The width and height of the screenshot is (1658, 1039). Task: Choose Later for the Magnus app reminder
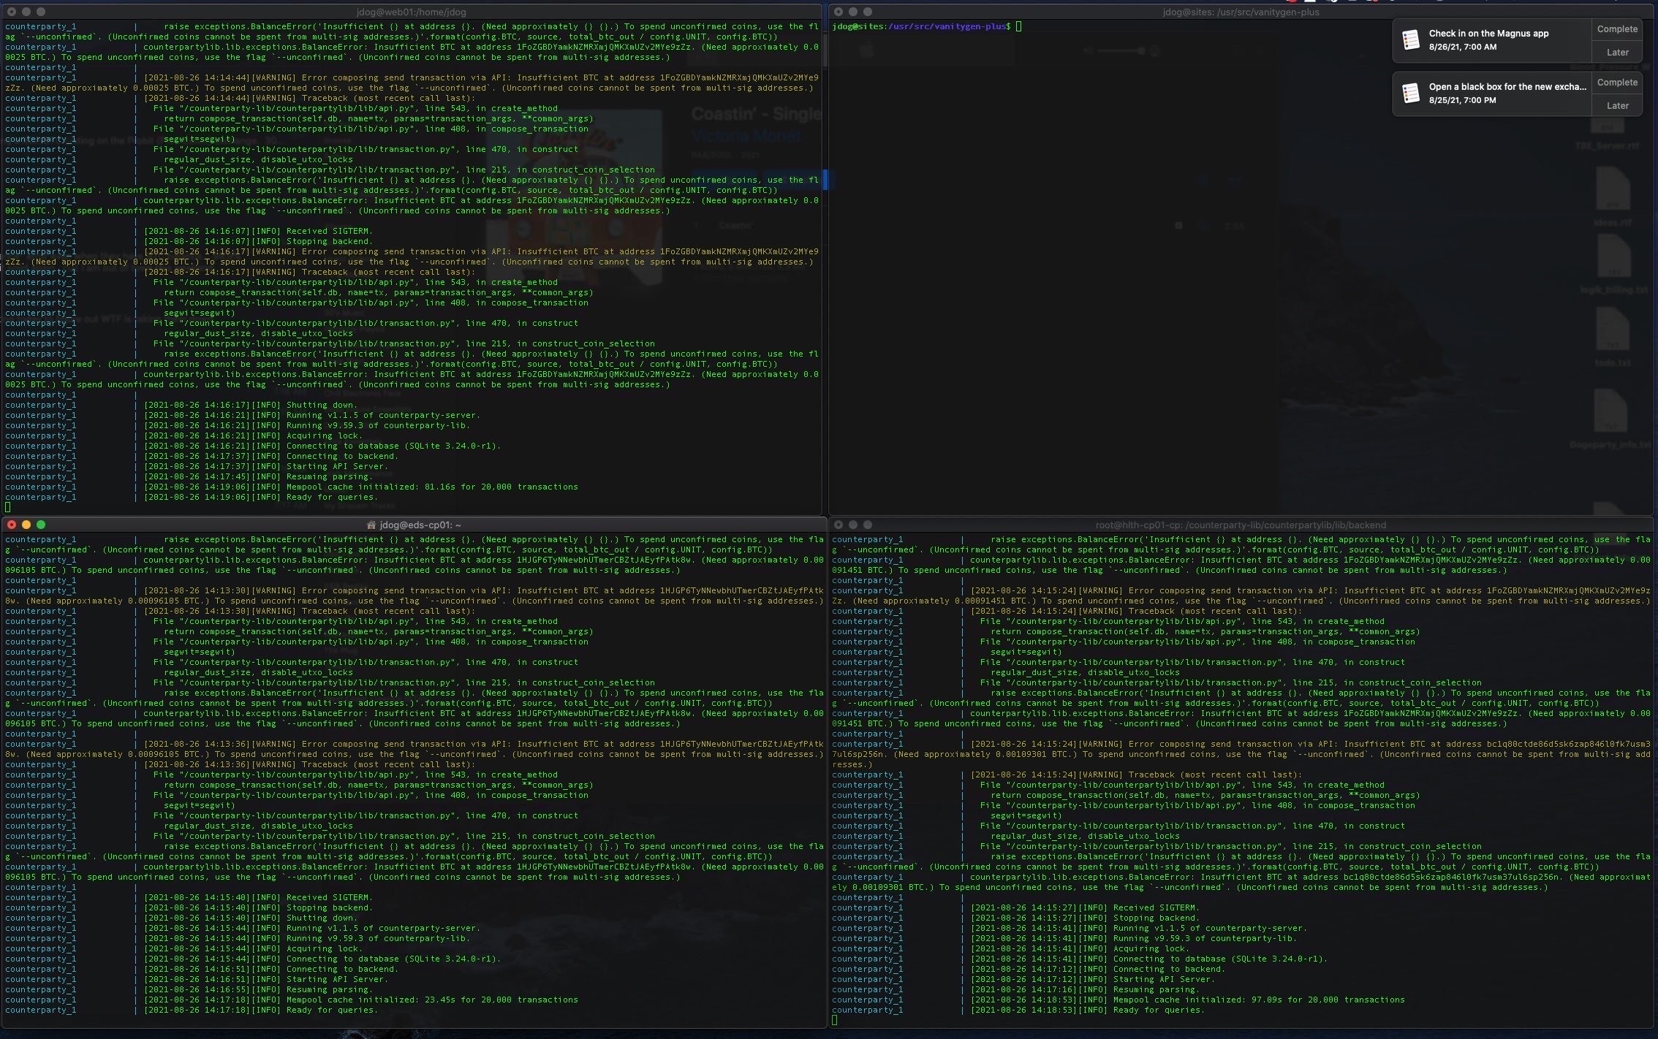pos(1617,53)
